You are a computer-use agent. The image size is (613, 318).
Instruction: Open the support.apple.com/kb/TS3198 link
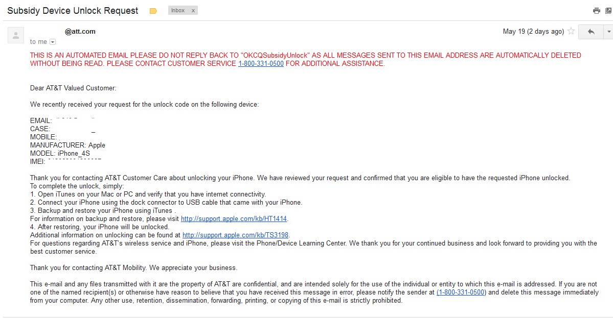[x=235, y=235]
